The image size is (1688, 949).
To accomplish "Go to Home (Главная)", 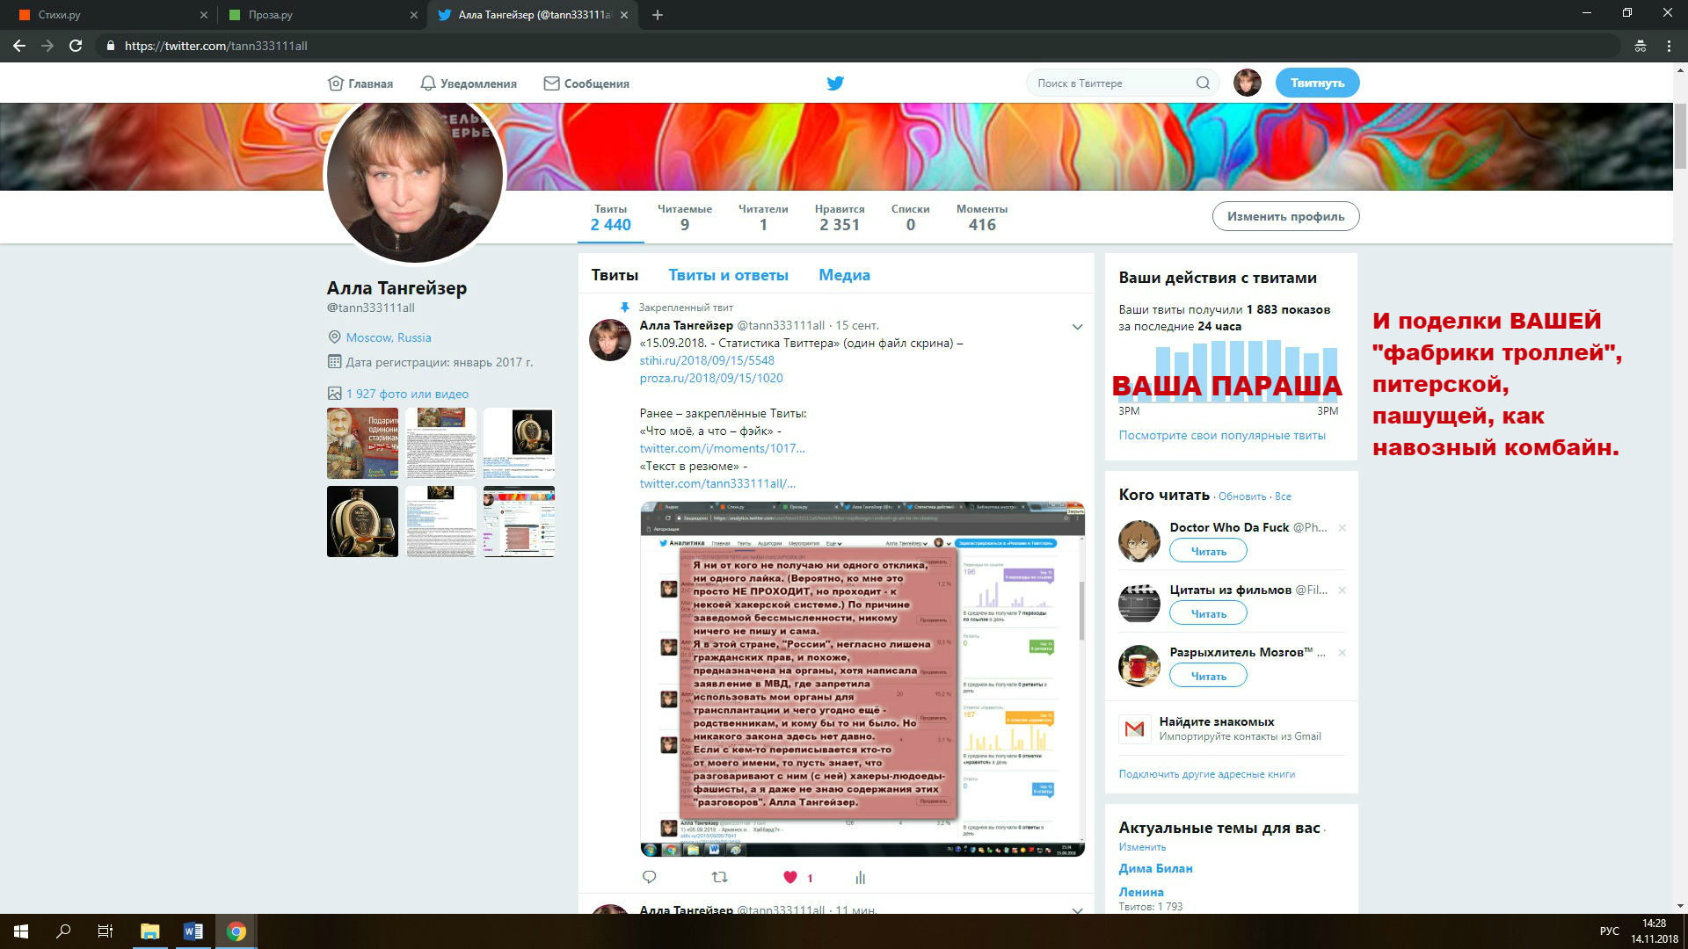I will click(x=360, y=83).
